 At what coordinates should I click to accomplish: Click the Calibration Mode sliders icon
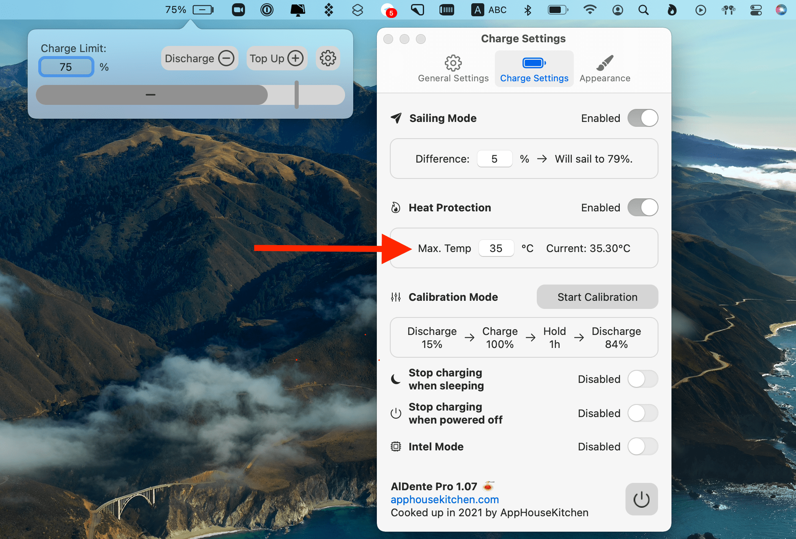pos(396,297)
